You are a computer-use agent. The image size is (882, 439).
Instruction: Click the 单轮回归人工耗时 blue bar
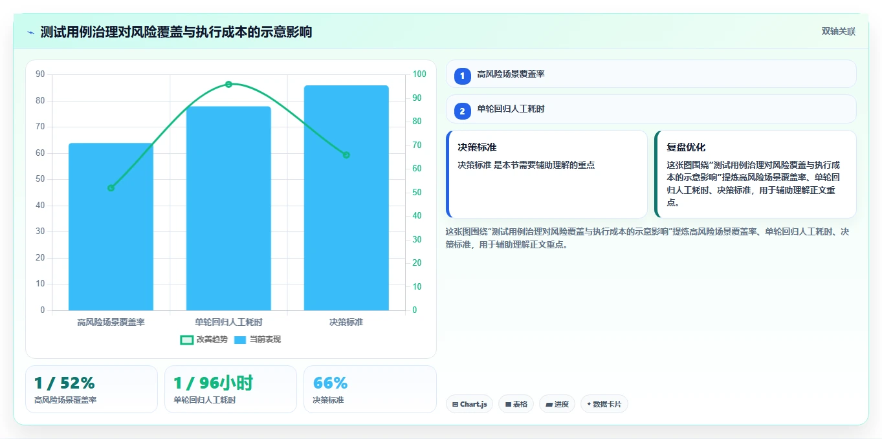coord(228,208)
